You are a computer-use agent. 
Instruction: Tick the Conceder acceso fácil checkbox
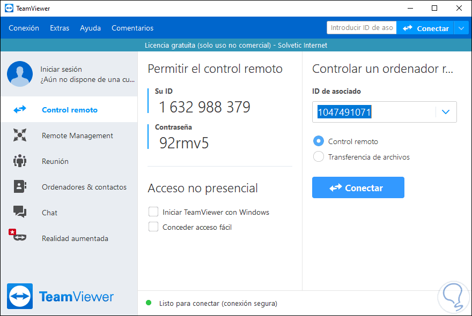(x=153, y=227)
